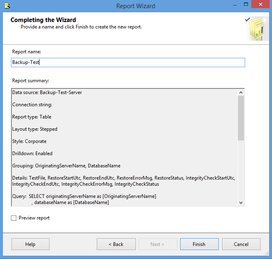Click the Report name text field

coord(128,62)
